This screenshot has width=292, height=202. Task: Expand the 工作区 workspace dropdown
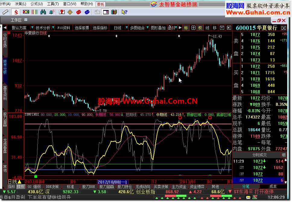pyautogui.click(x=26, y=20)
